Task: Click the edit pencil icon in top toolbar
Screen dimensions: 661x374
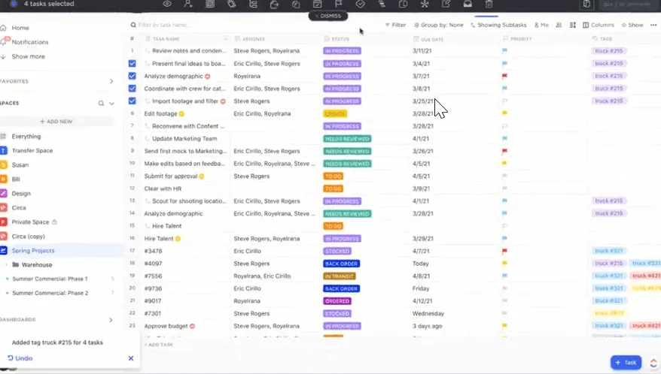Action: 446,5
